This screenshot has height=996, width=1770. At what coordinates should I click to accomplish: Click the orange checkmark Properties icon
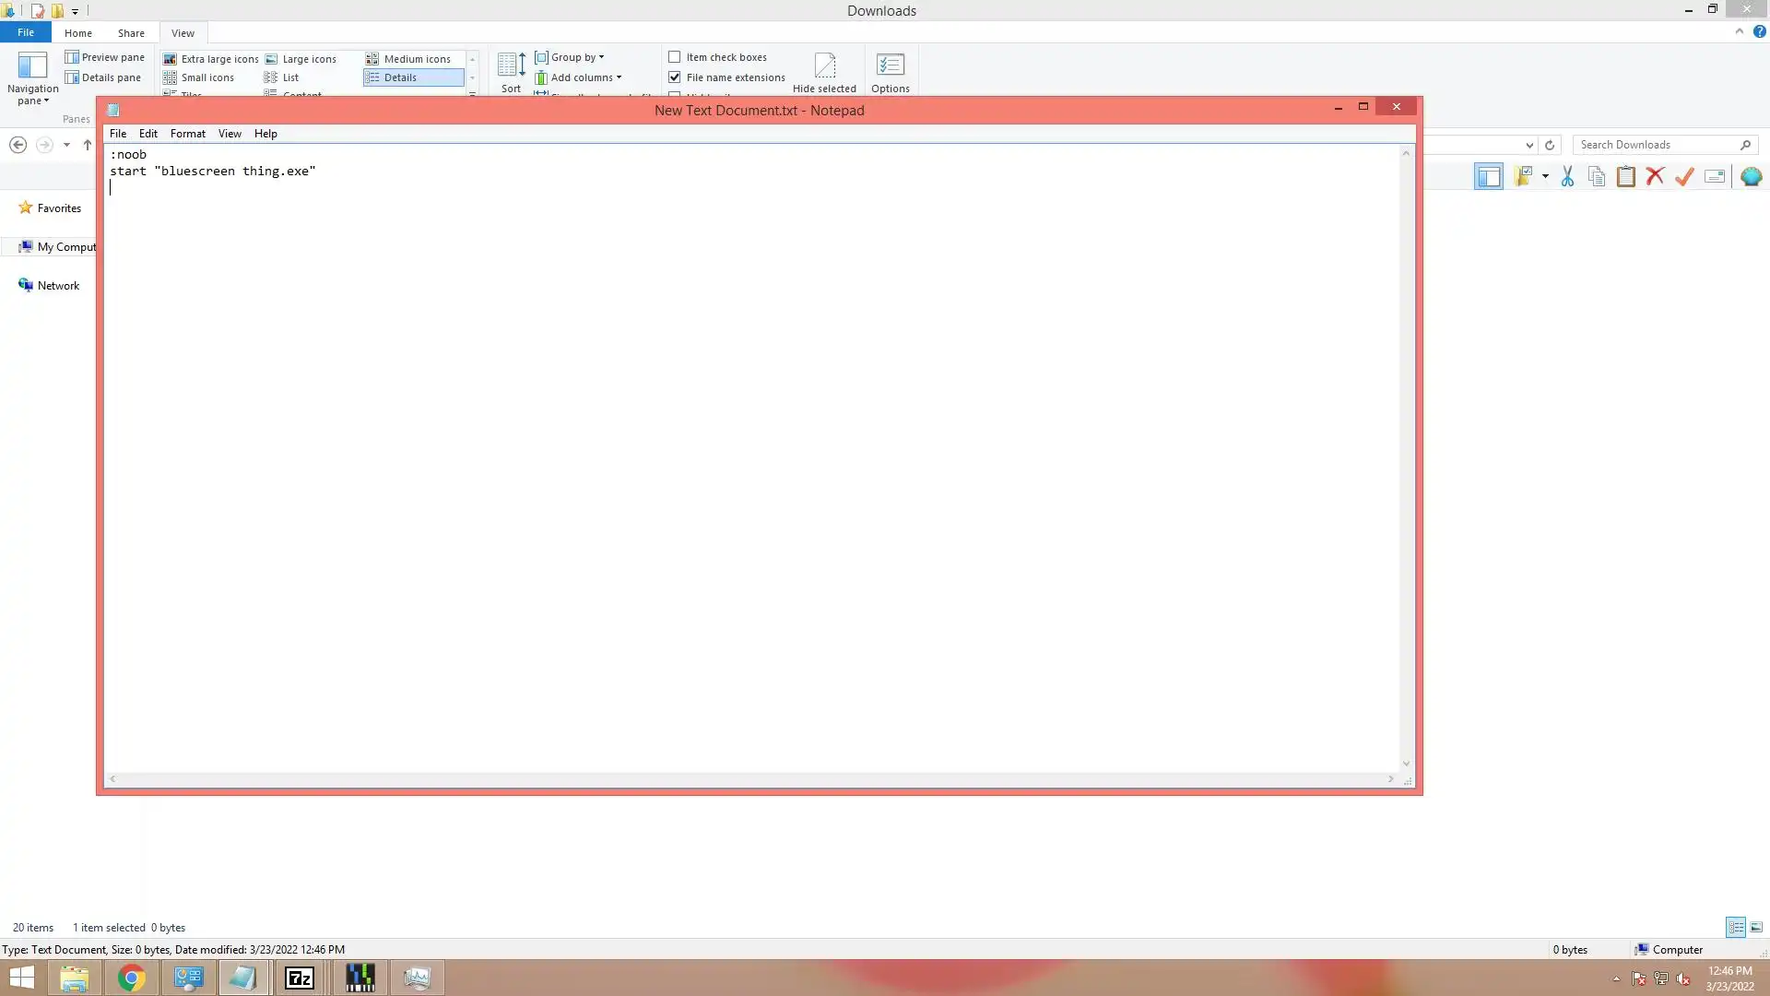click(x=1685, y=177)
